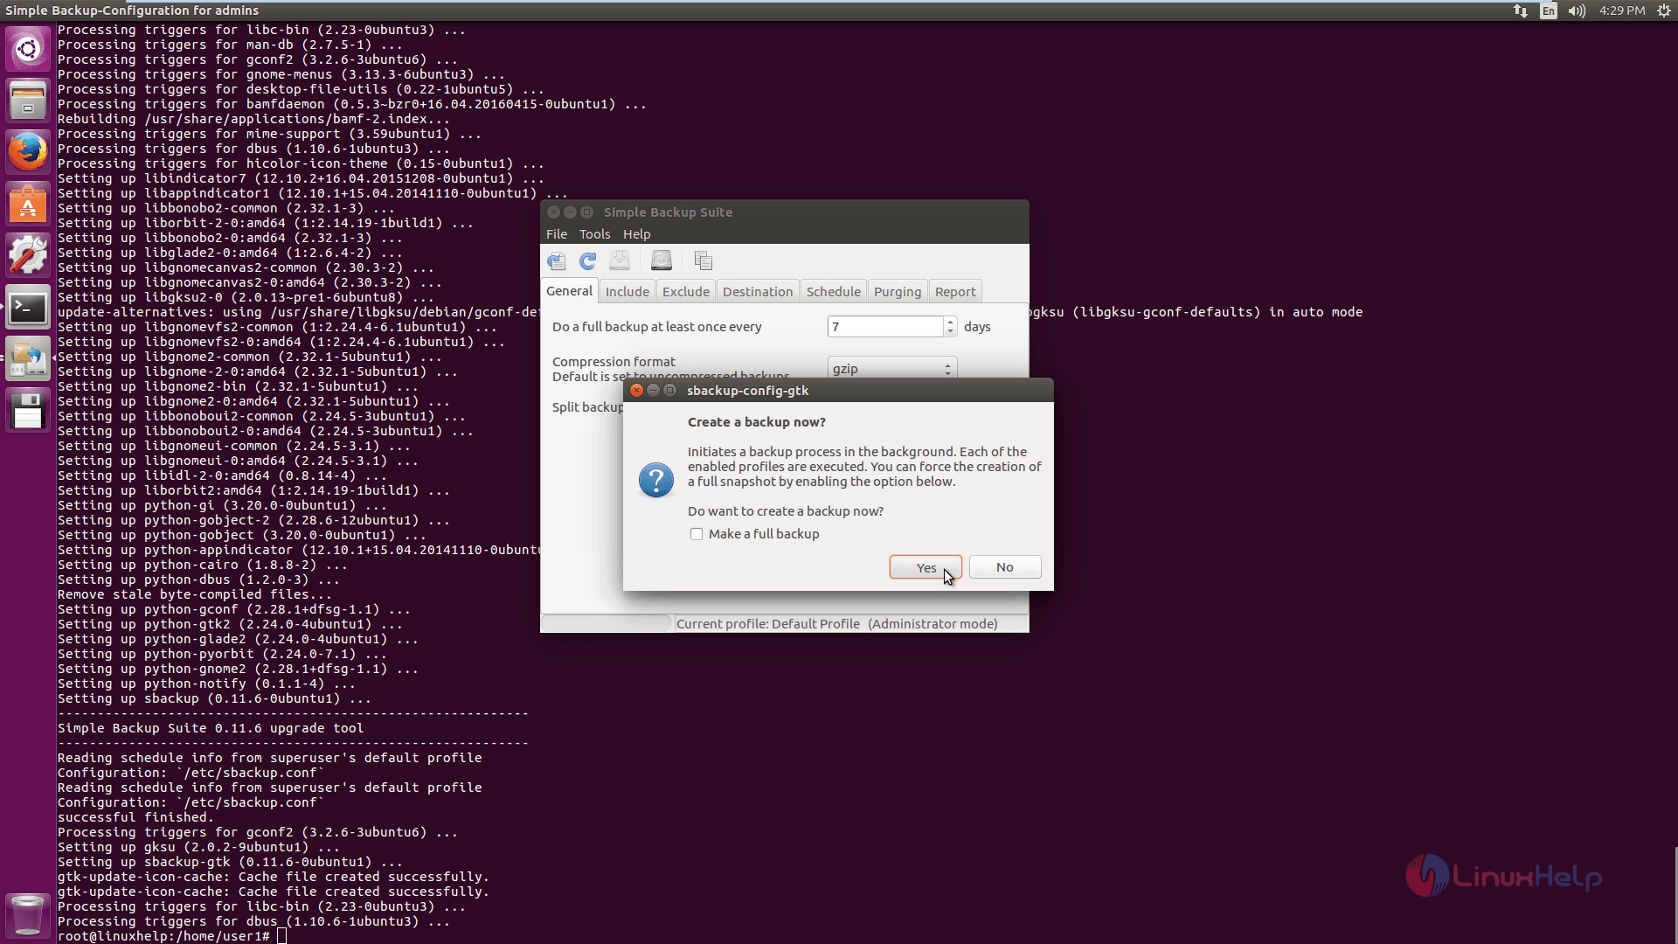Toggle the Include tab visibility
1678x944 pixels.
coord(626,290)
